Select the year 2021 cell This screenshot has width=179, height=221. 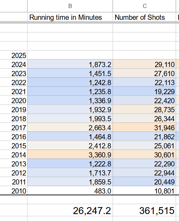(x=14, y=91)
